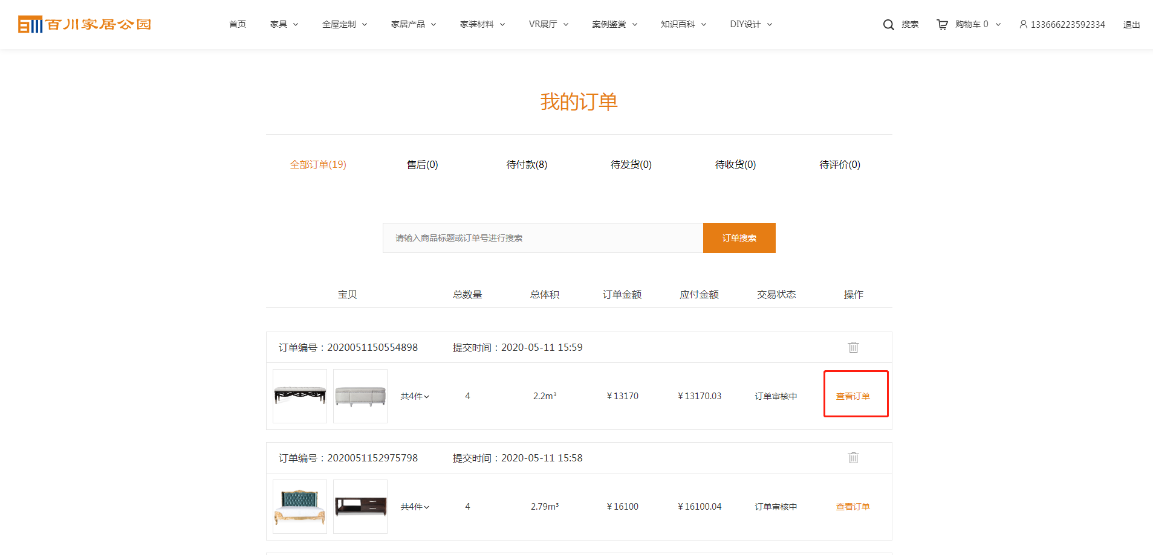
Task: Focus the order search input field
Action: click(542, 238)
